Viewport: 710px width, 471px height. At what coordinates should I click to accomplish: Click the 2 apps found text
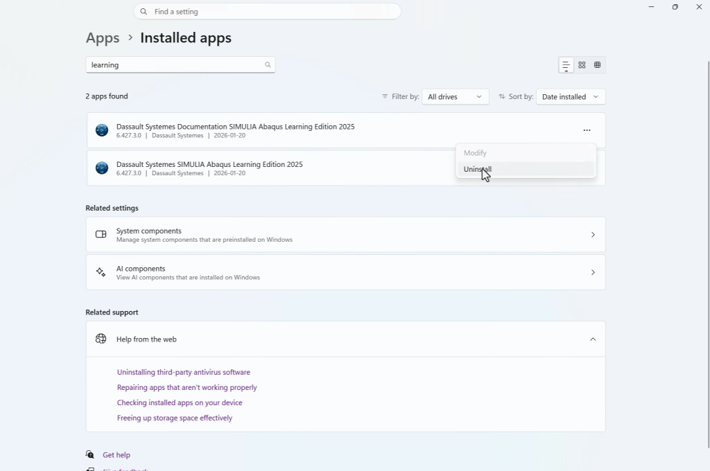click(x=107, y=96)
